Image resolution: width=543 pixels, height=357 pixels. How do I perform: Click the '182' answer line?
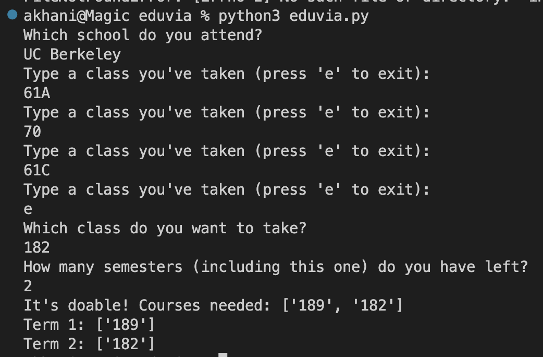click(x=36, y=248)
